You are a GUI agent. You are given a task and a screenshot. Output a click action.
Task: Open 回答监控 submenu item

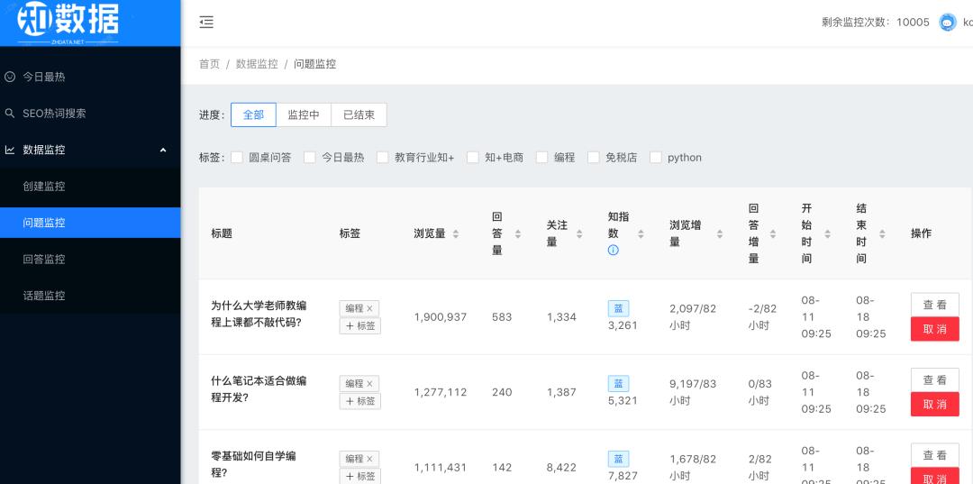click(90, 259)
